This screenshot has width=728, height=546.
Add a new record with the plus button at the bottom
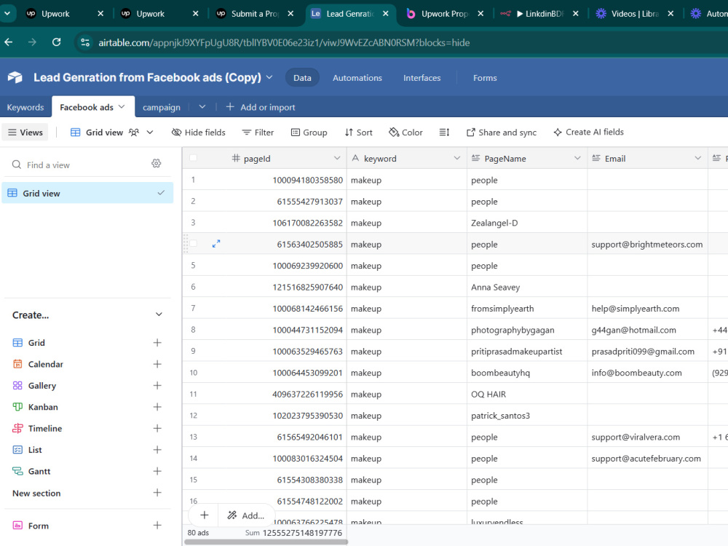click(205, 515)
